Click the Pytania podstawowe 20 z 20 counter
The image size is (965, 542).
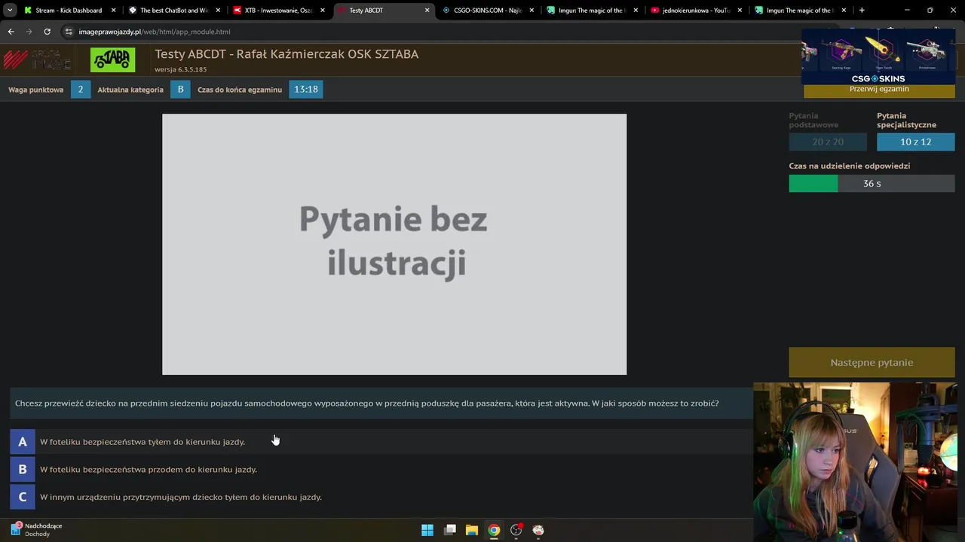828,142
